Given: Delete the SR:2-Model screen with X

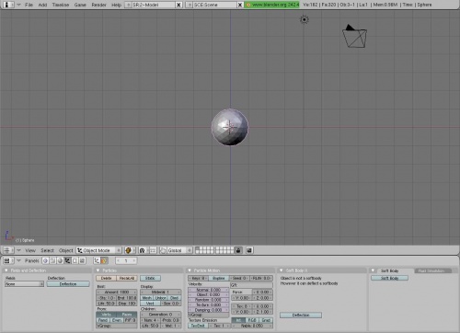Looking at the screenshot, I should coord(179,5).
